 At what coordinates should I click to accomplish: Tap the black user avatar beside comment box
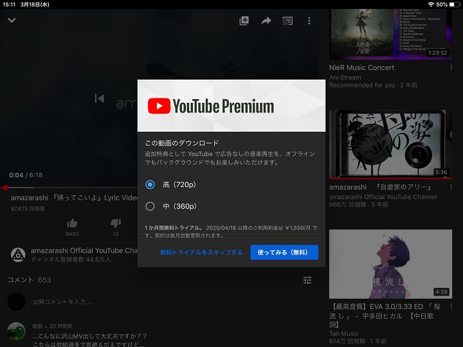click(x=16, y=302)
